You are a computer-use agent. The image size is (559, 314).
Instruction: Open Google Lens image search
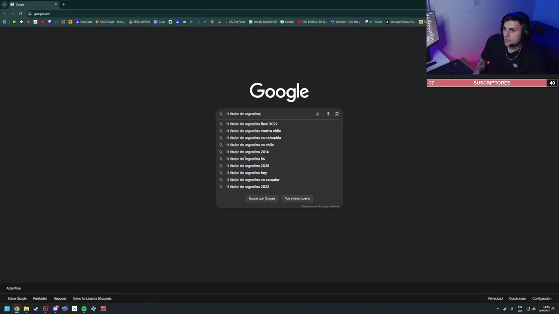tap(337, 114)
